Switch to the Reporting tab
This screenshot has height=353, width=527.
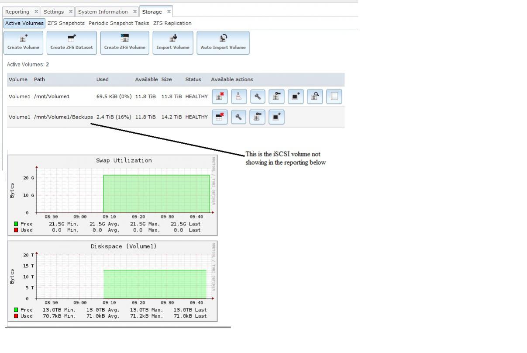[17, 12]
